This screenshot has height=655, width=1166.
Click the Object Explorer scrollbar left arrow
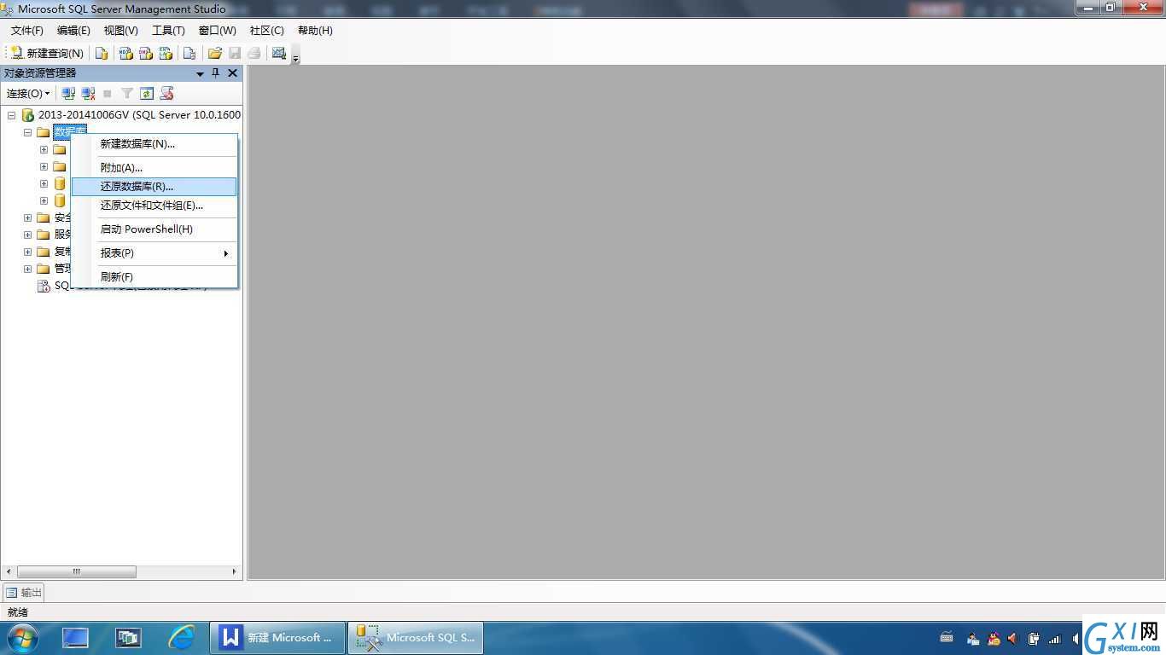pos(9,571)
